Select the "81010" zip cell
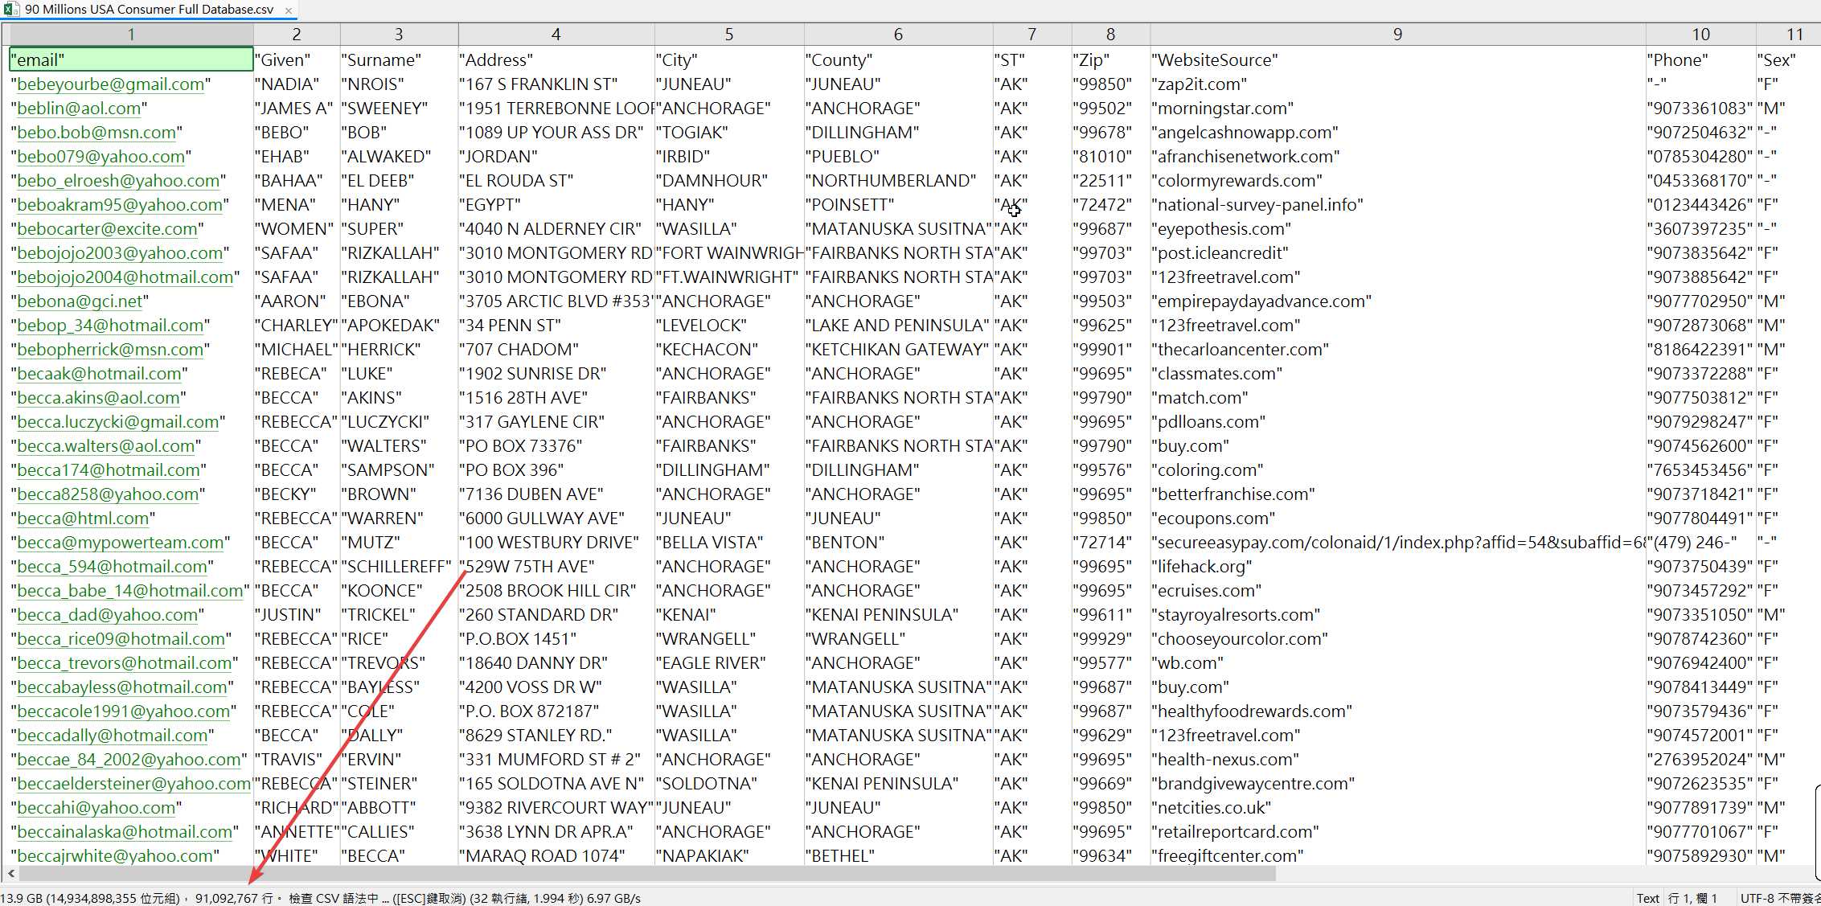This screenshot has width=1821, height=906. pyautogui.click(x=1110, y=157)
